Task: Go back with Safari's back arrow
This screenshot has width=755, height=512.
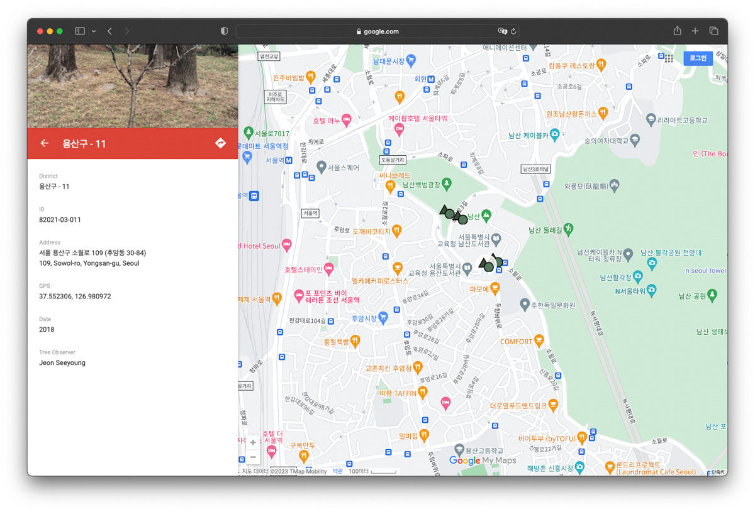Action: (109, 31)
